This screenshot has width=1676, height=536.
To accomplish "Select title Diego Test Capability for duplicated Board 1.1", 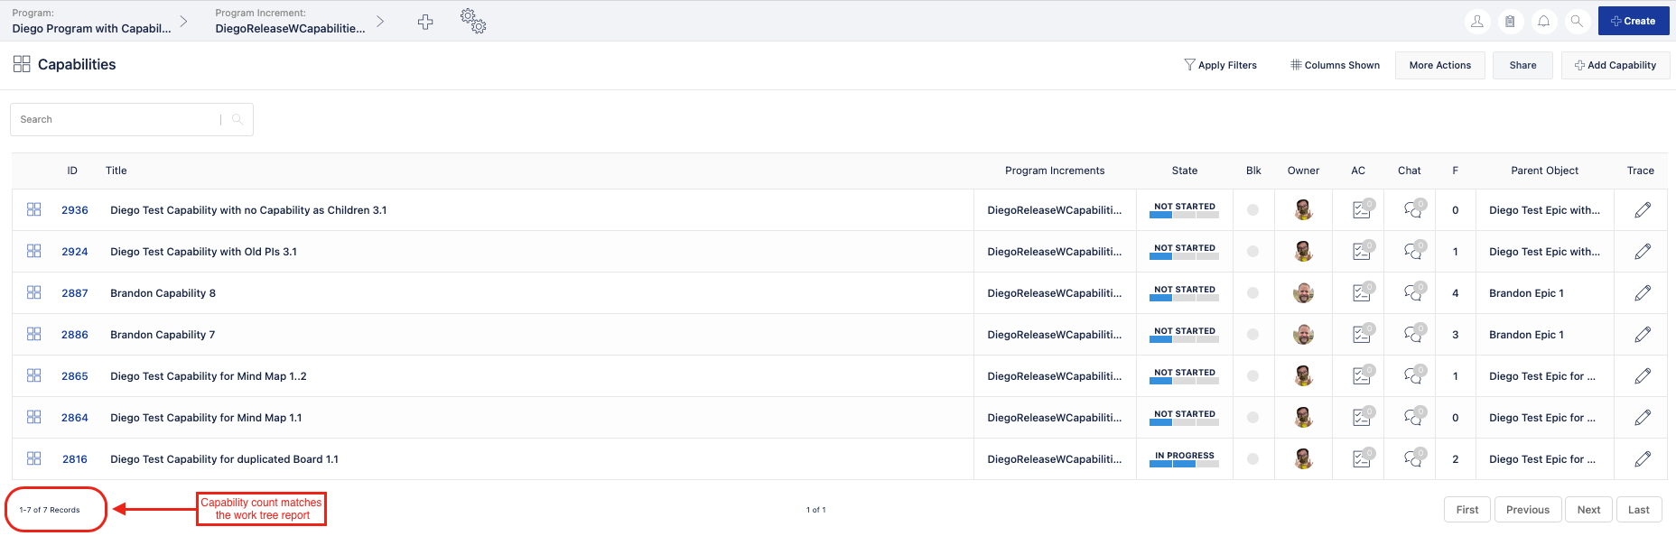I will (x=224, y=459).
